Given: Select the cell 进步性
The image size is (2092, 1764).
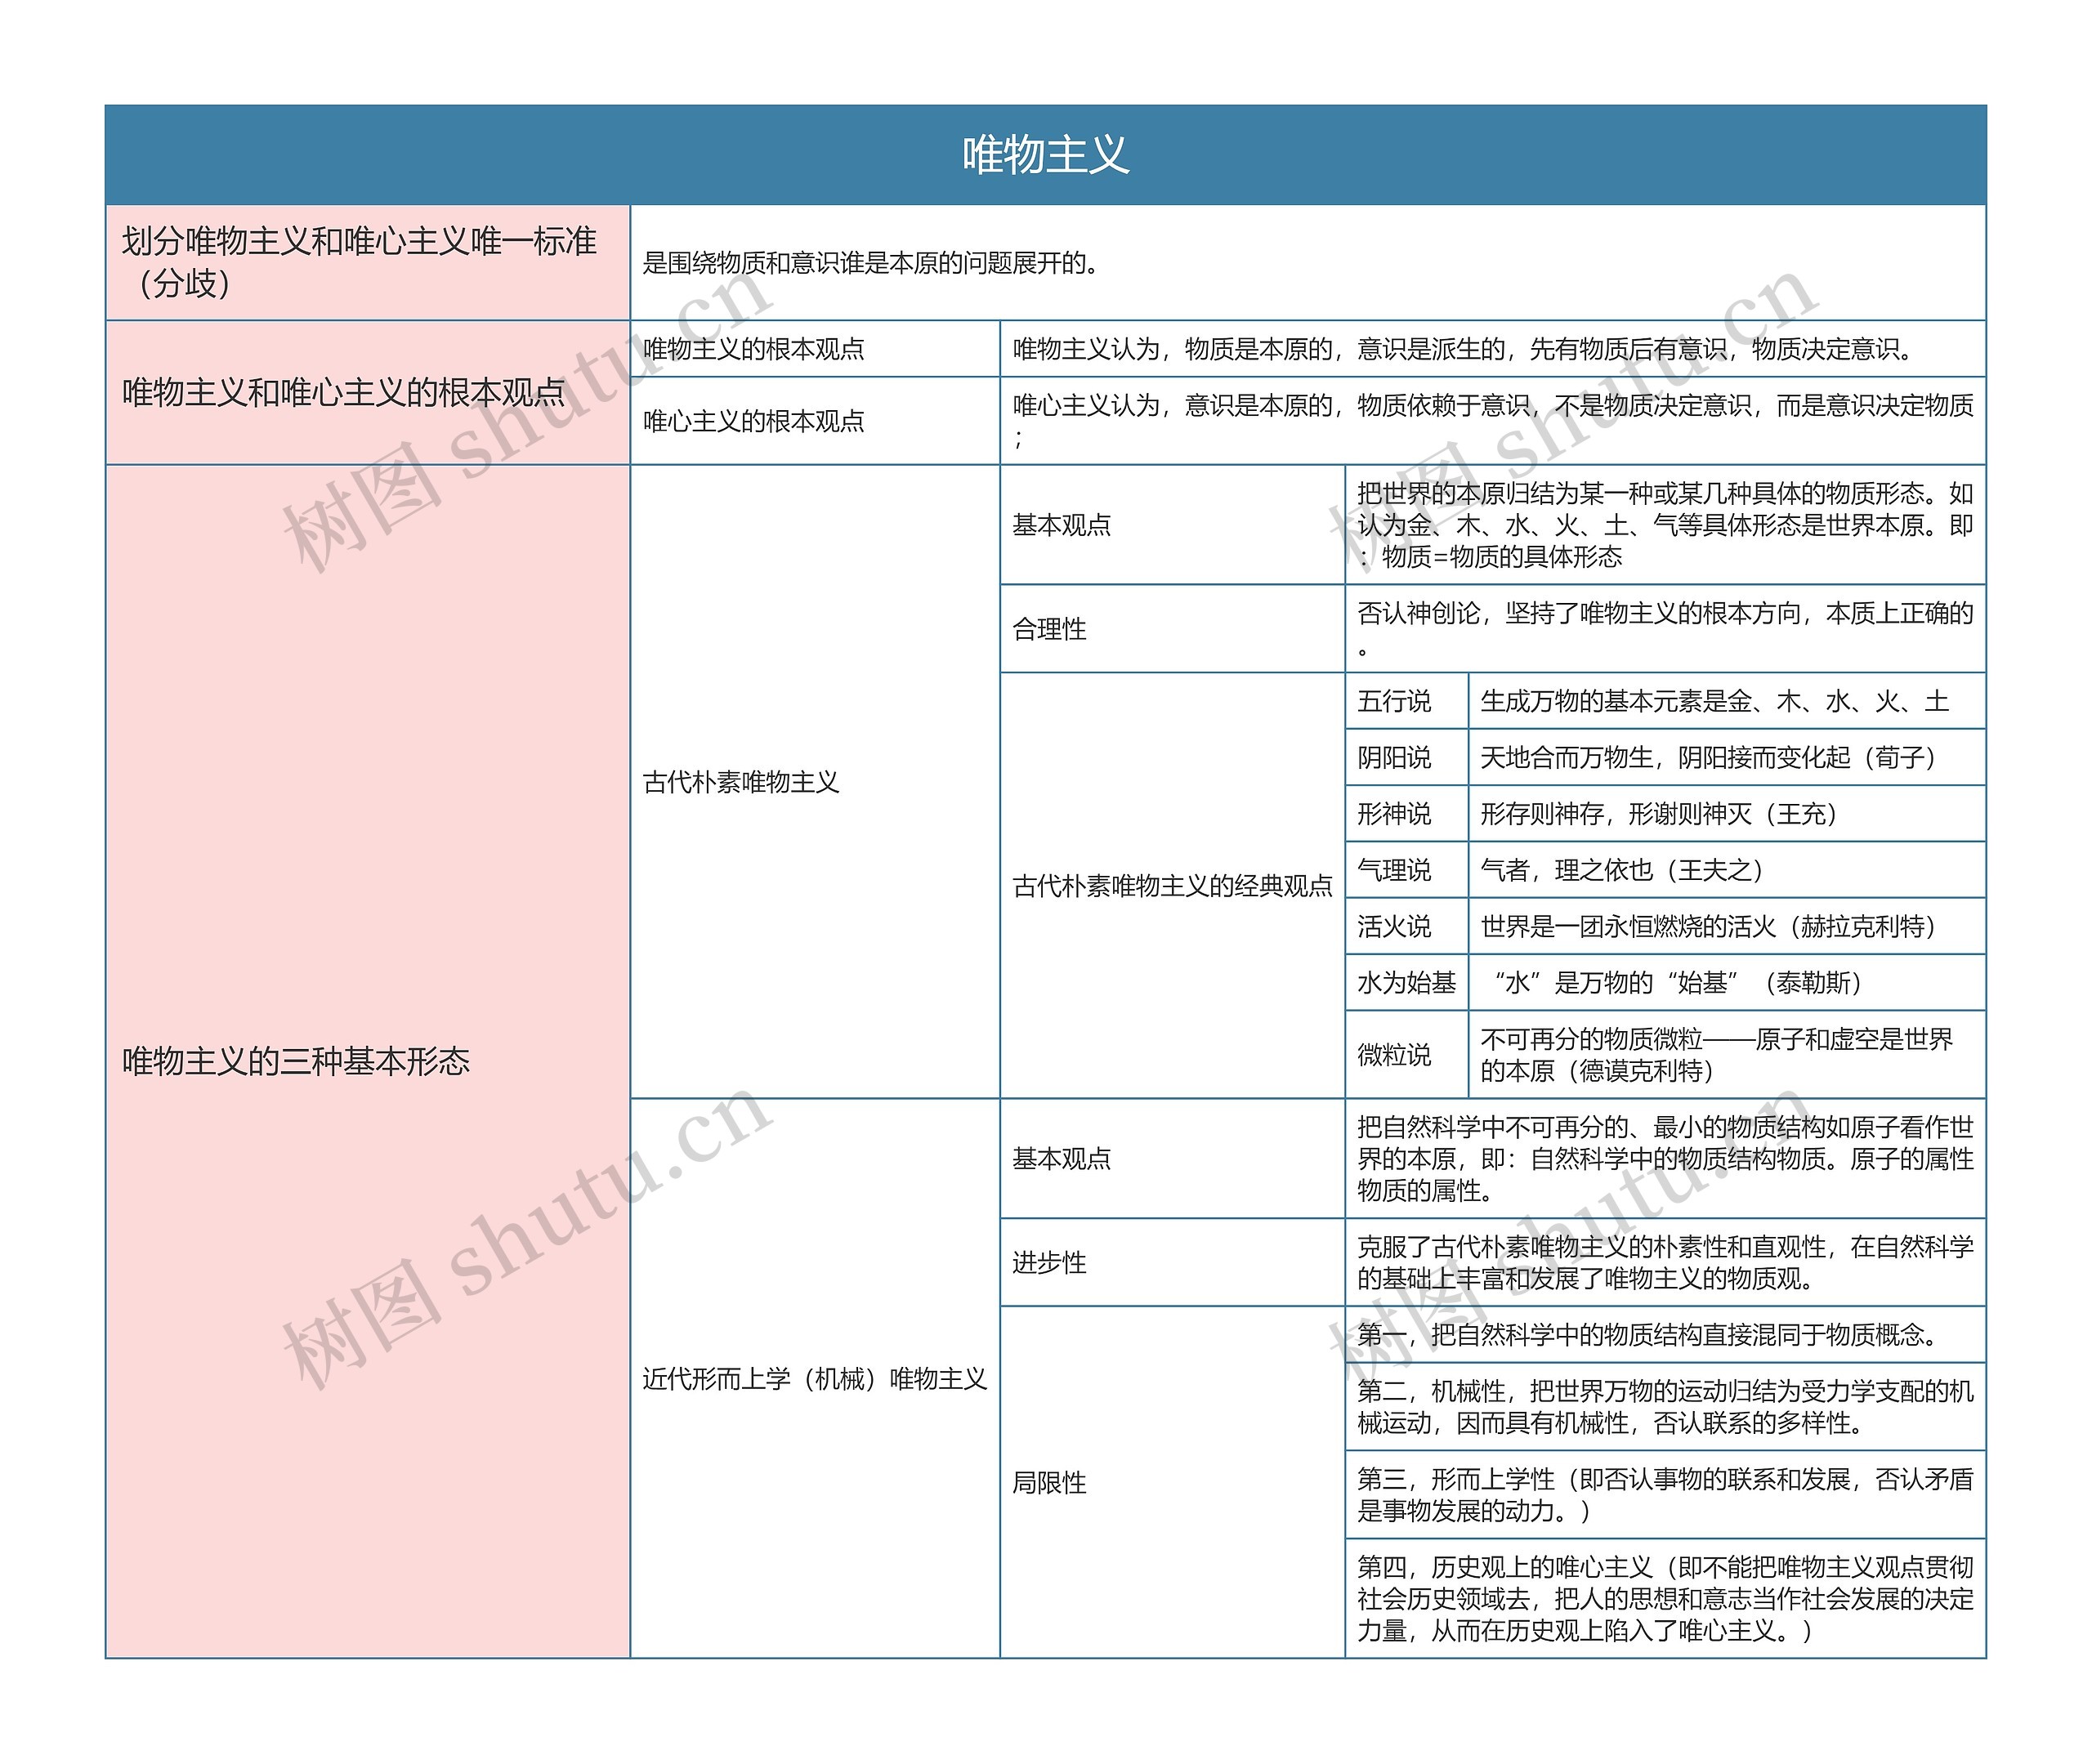Looking at the screenshot, I should click(1172, 1262).
